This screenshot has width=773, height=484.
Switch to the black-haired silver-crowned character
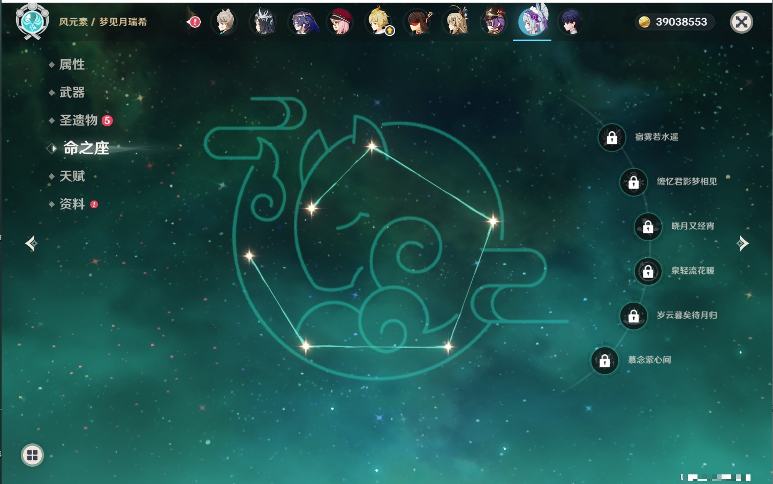pos(264,22)
